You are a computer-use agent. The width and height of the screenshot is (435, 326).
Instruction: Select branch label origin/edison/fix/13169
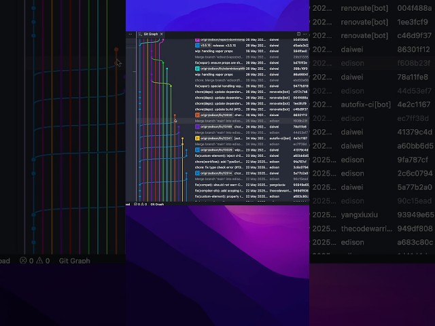(x=216, y=127)
